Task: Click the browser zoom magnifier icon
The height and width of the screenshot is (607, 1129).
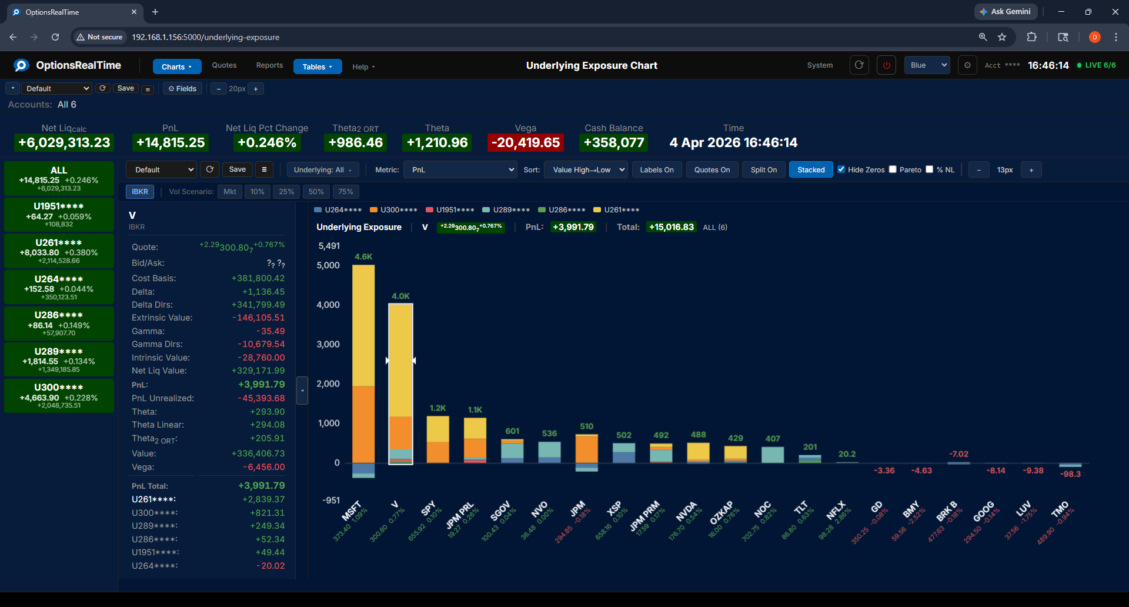Action: pos(983,37)
